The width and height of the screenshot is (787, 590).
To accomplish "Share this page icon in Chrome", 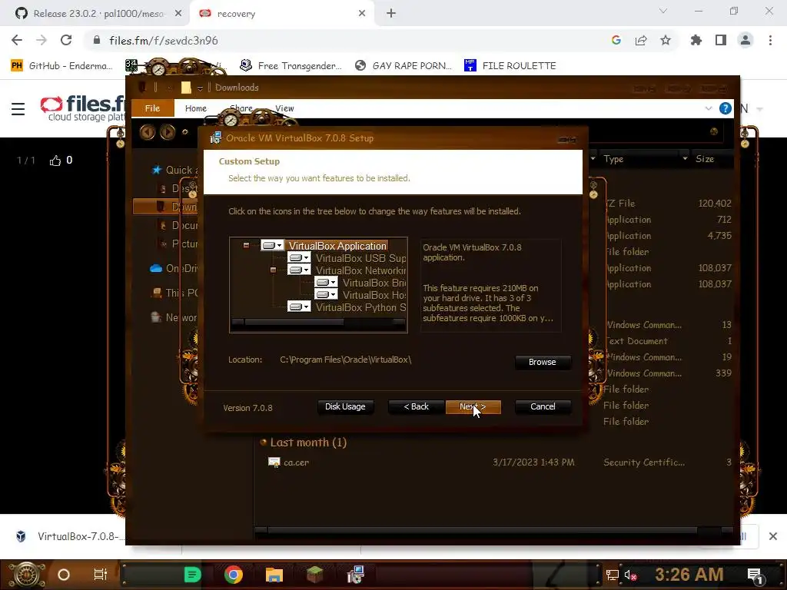I will (x=641, y=40).
